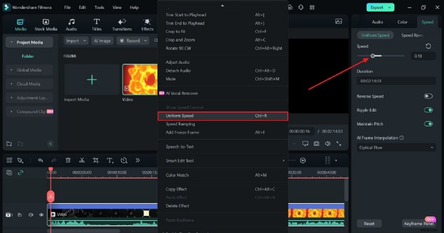The height and width of the screenshot is (233, 444).
Task: Disable the Maintain Pitch switch
Action: coord(428,124)
